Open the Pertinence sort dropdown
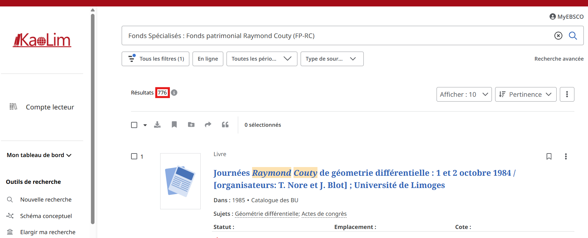588x238 pixels. (x=525, y=94)
